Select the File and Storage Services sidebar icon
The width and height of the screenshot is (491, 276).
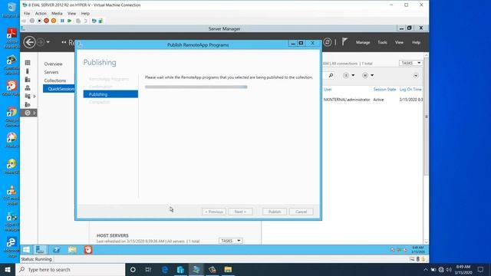click(28, 96)
